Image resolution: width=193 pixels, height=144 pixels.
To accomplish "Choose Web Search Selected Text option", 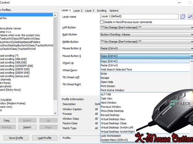I will [x=145, y=70].
